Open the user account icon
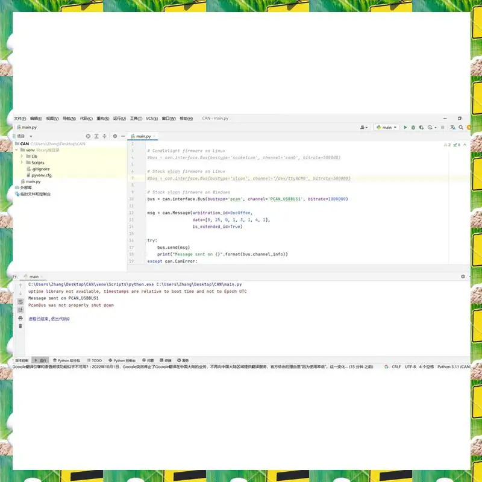The width and height of the screenshot is (482, 482). tap(363, 127)
